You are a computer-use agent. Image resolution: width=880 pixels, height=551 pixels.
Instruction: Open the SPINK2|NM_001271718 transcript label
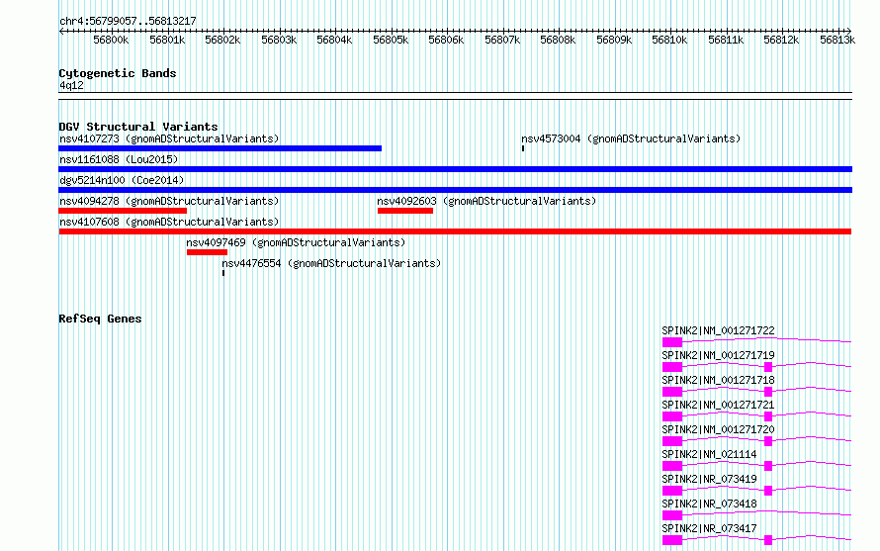719,380
